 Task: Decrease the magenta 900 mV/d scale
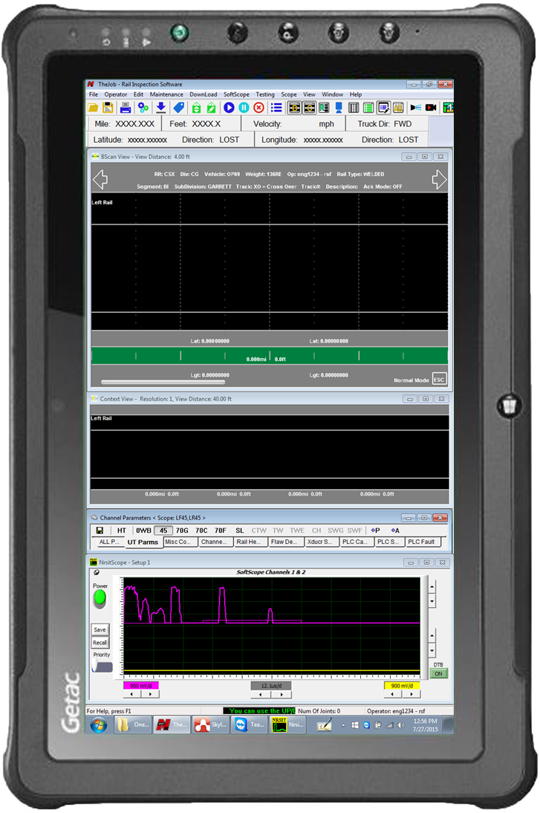(x=132, y=694)
